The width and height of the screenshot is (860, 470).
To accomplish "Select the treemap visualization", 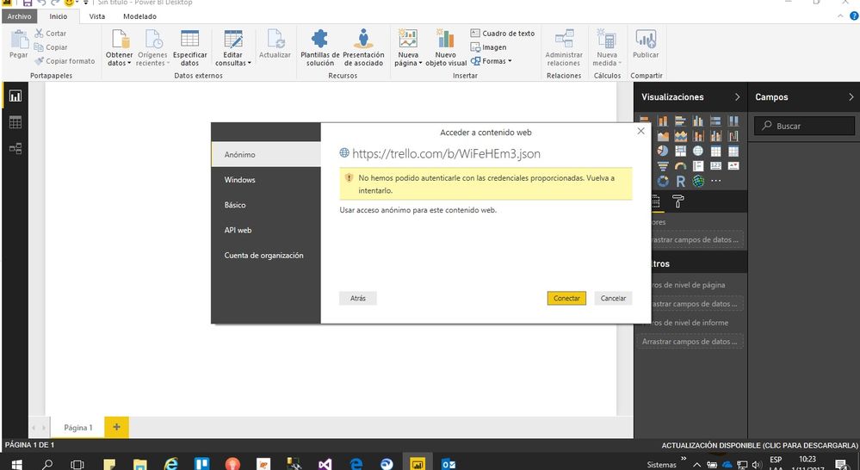I will [x=680, y=151].
